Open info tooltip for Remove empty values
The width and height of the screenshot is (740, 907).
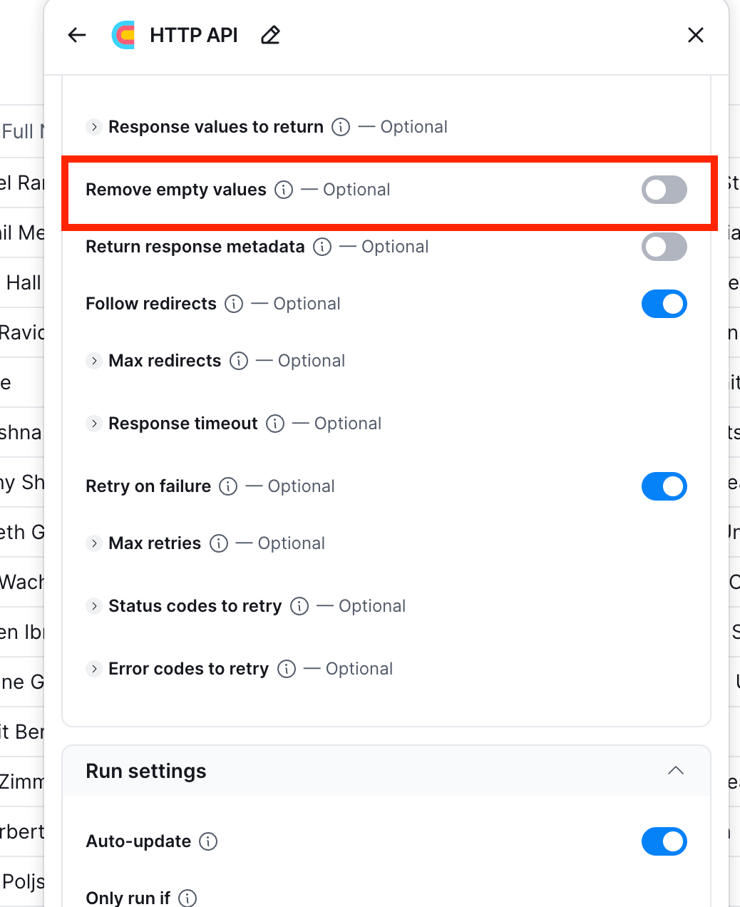(284, 190)
